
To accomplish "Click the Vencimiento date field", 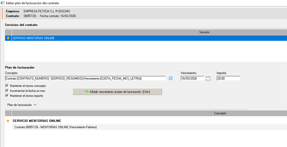I will (192, 78).
